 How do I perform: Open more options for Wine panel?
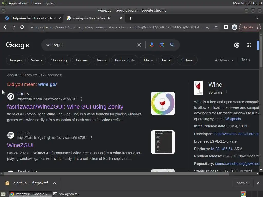pyautogui.click(x=227, y=92)
